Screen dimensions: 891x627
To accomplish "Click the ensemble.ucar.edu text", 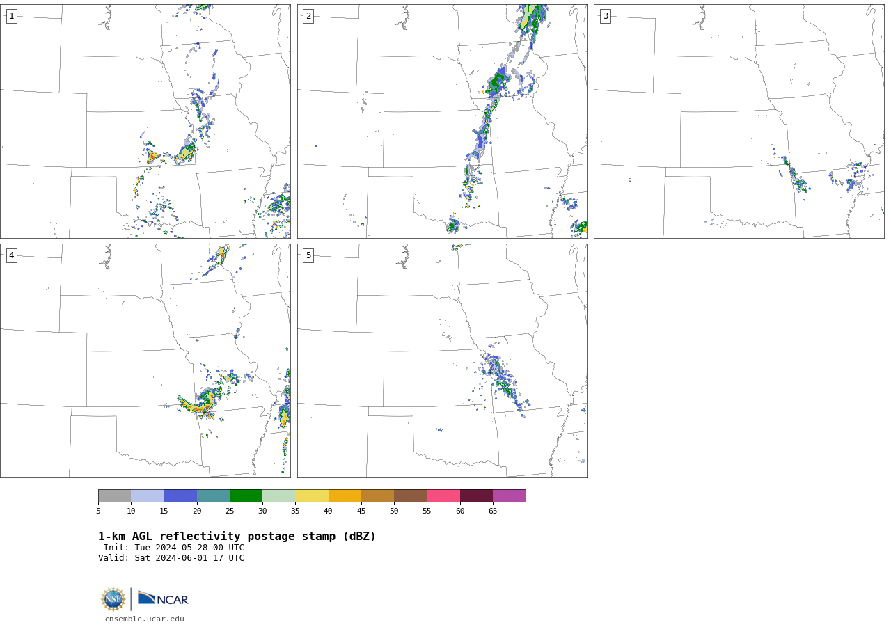I will 145,619.
